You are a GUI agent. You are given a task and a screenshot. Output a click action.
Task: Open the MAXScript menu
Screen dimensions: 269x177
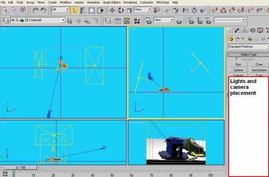(x=162, y=2)
